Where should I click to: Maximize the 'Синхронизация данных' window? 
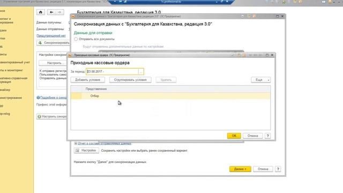point(277,16)
